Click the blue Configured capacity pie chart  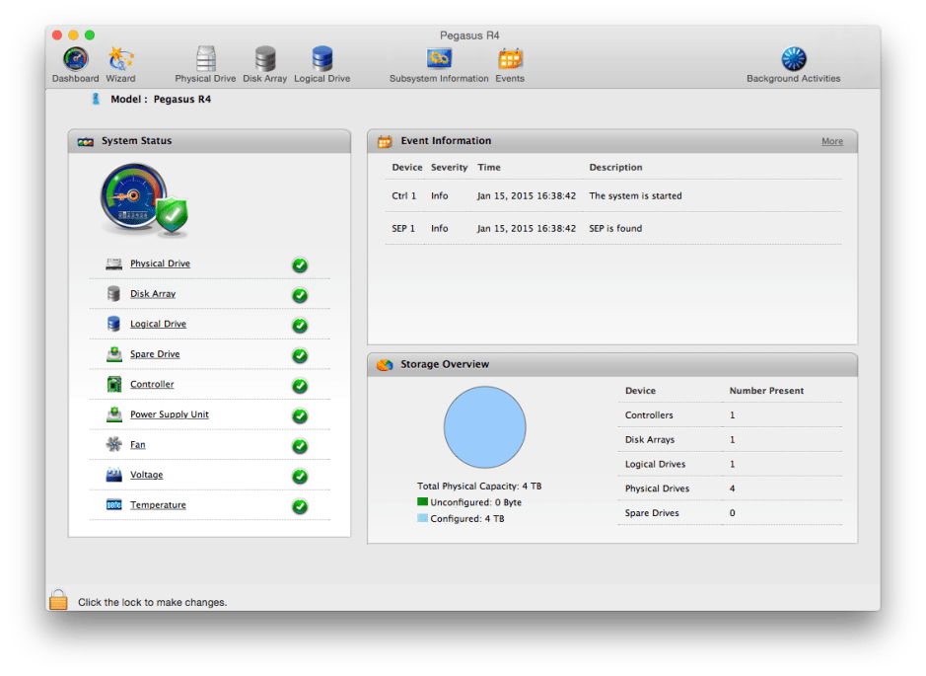pos(484,426)
